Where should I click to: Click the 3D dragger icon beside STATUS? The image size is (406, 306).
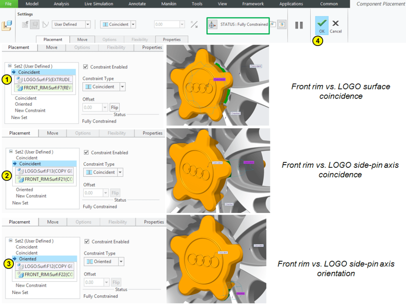pyautogui.click(x=213, y=25)
